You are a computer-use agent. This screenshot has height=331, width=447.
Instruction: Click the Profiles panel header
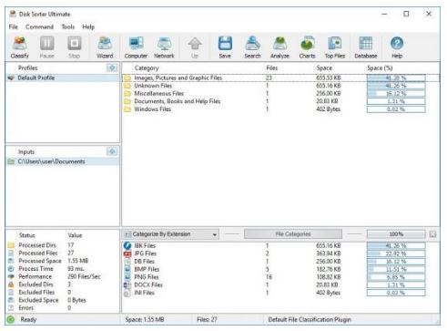(28, 67)
